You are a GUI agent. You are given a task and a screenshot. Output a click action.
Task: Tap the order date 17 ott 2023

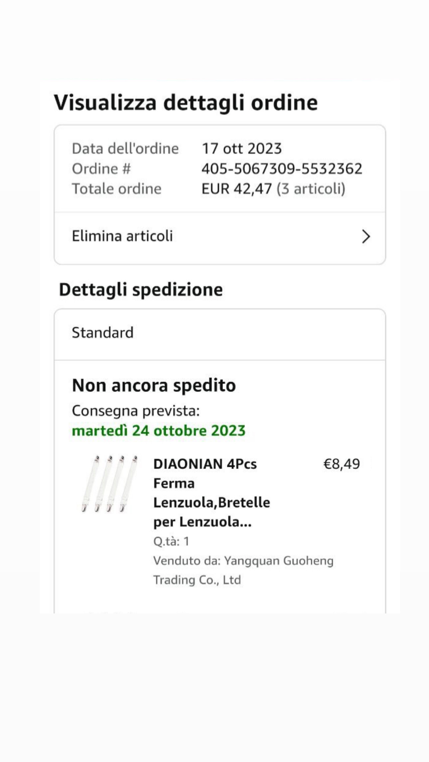[x=242, y=149]
